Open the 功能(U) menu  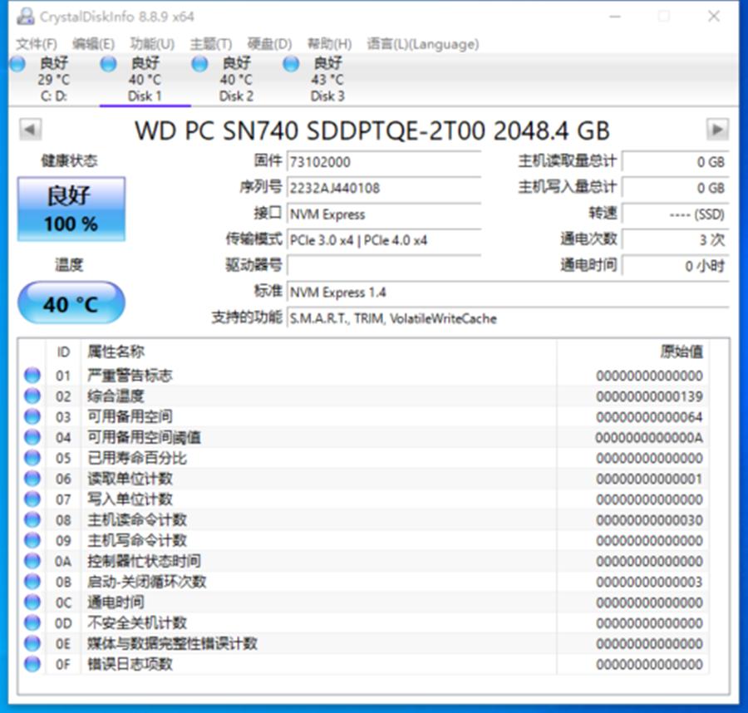pyautogui.click(x=152, y=44)
